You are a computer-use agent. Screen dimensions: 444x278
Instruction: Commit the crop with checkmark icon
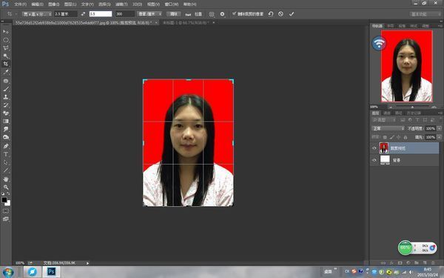click(292, 13)
